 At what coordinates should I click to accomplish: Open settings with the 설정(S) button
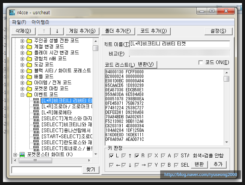point(218,31)
